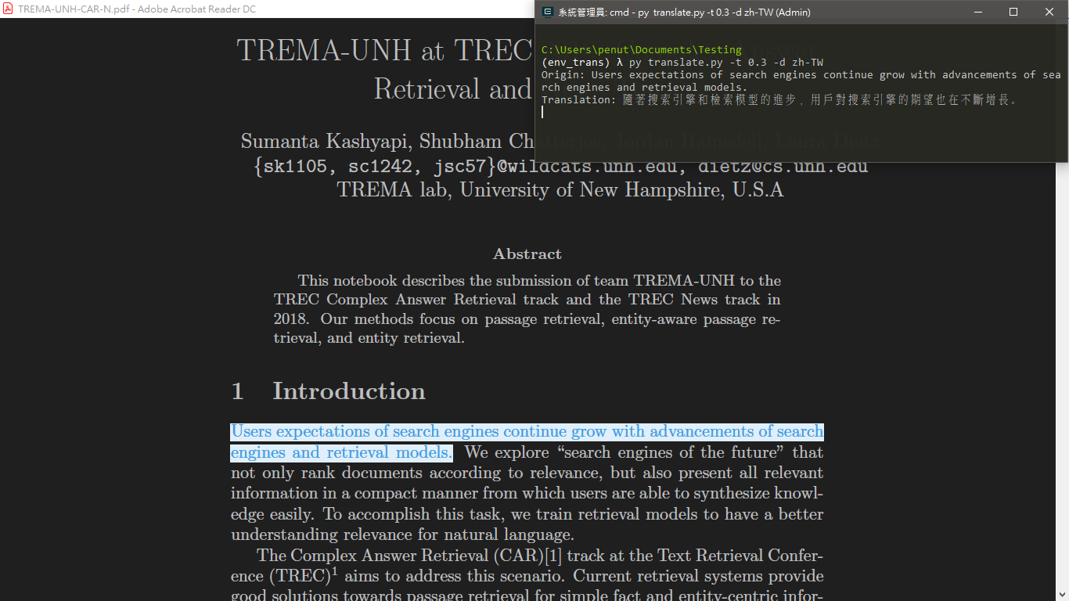
Task: Click the Acrobat title 'TREMA-UNH-CAR-N.pdf - Adobe Acrobat Reader DC'
Action: coord(137,9)
